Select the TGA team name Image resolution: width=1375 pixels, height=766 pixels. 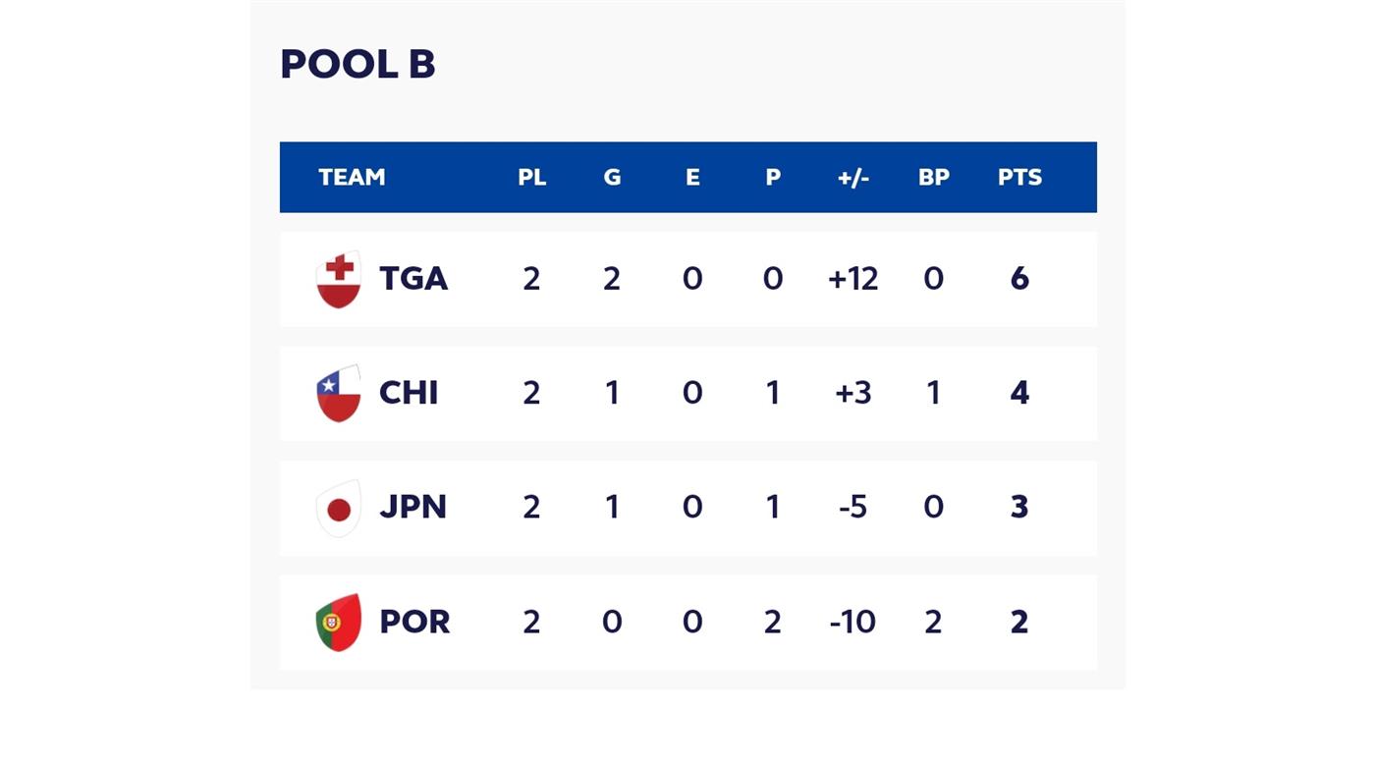pos(413,279)
